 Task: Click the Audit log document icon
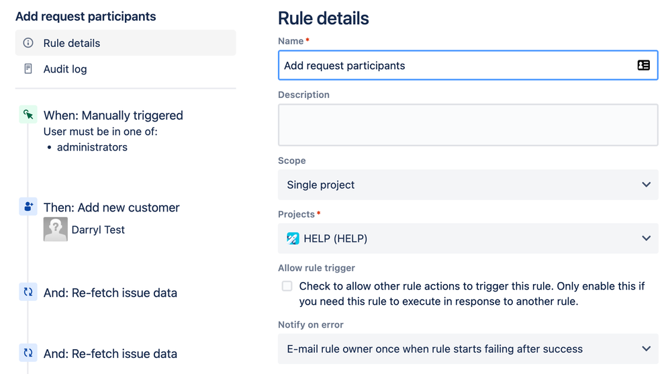click(28, 69)
